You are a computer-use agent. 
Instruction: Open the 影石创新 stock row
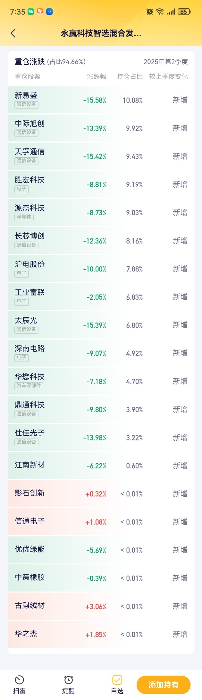tap(101, 494)
